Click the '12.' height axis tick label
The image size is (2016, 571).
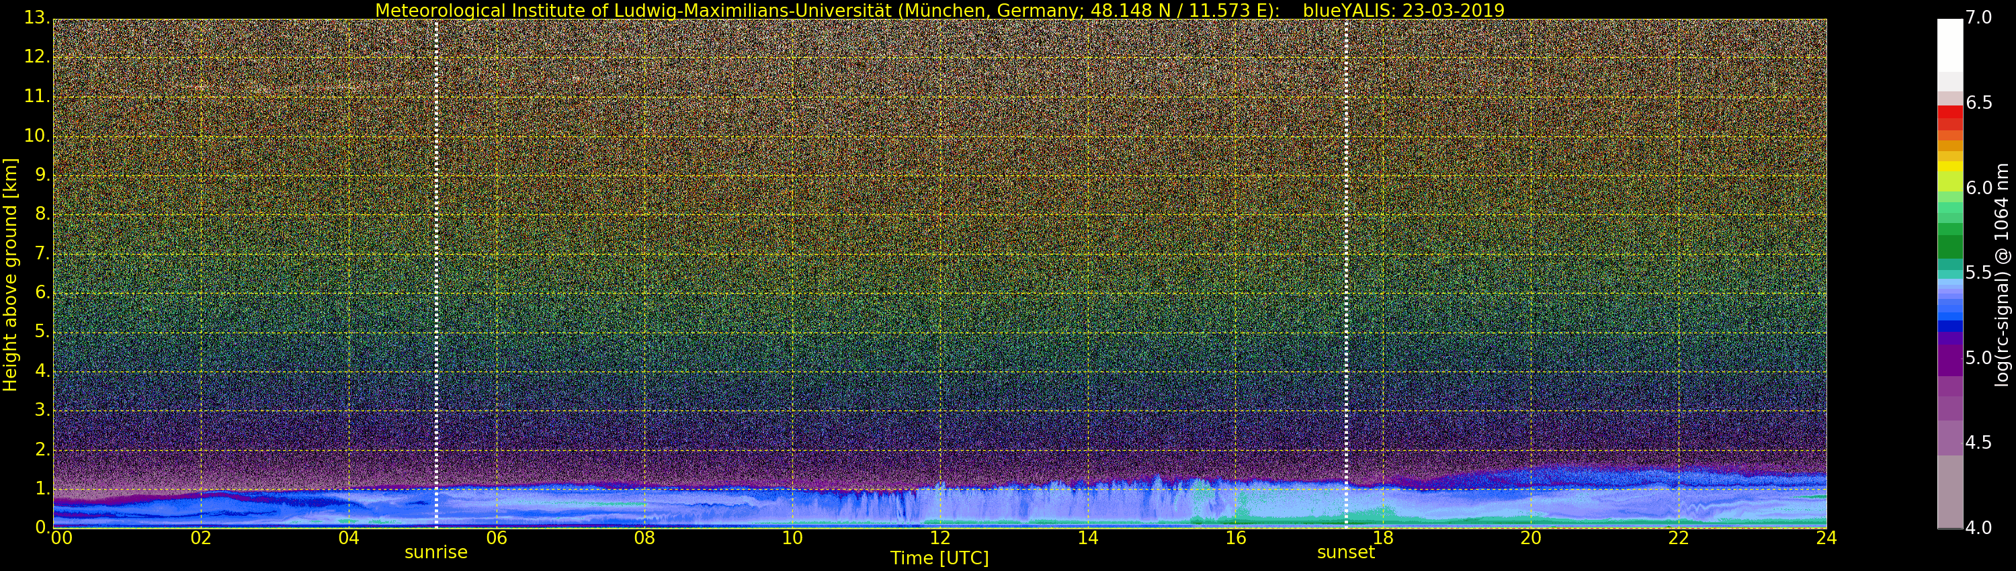click(x=37, y=57)
